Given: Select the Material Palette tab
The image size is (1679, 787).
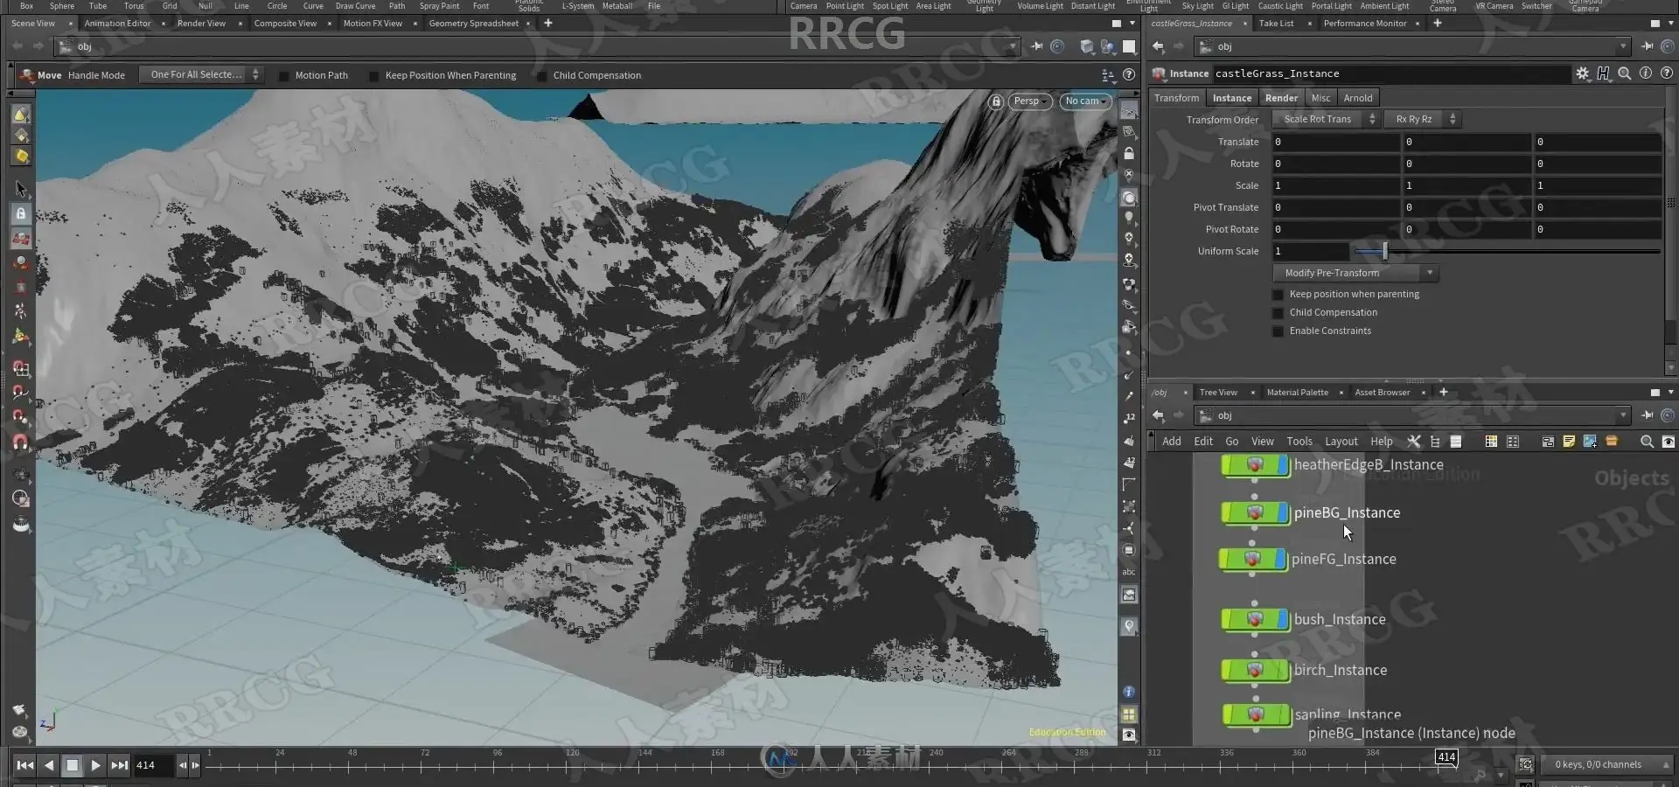Looking at the screenshot, I should [1297, 393].
